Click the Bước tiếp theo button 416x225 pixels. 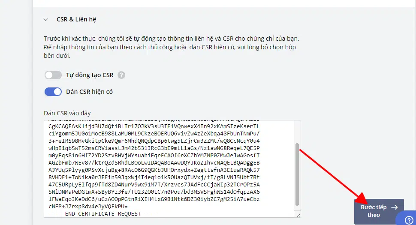(379, 211)
